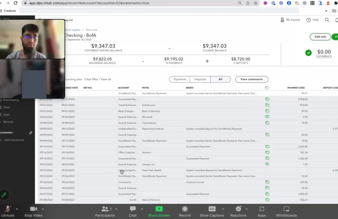Expand the arrow next to Reactions
The image size is (338, 219).
coord(246,209)
